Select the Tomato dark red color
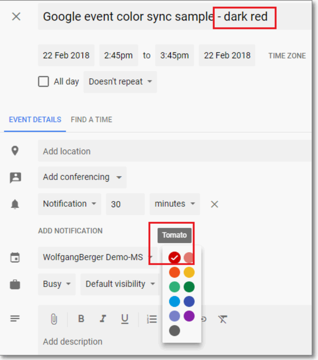Image resolution: width=318 pixels, height=360 pixels. (174, 257)
